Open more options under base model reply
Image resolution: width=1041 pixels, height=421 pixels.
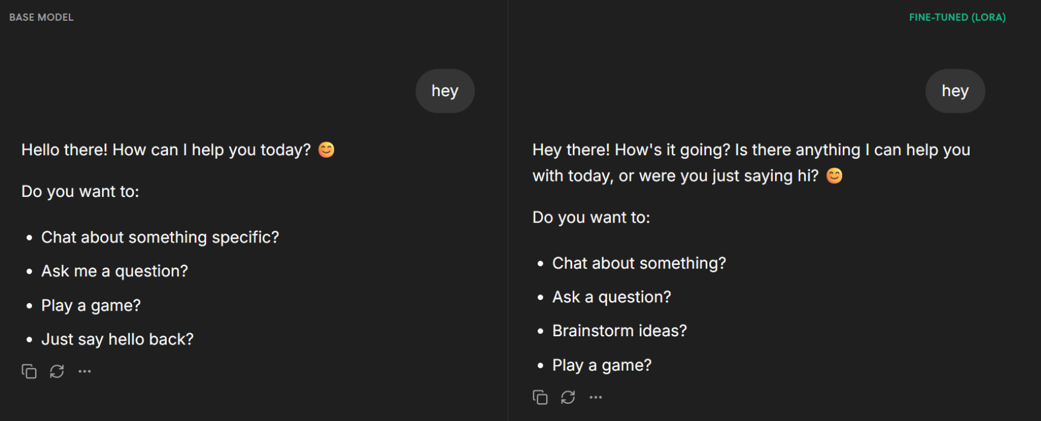[x=85, y=372]
